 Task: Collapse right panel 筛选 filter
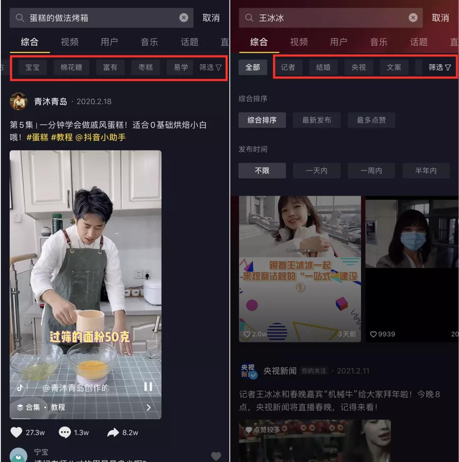pyautogui.click(x=440, y=68)
